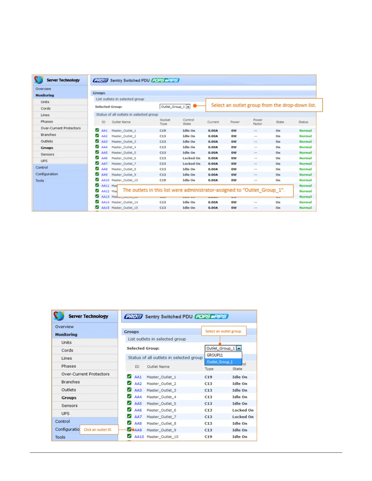Toggle the AA6 checkbox in the upper screenshot
The height and width of the screenshot is (481, 372).
97,158
